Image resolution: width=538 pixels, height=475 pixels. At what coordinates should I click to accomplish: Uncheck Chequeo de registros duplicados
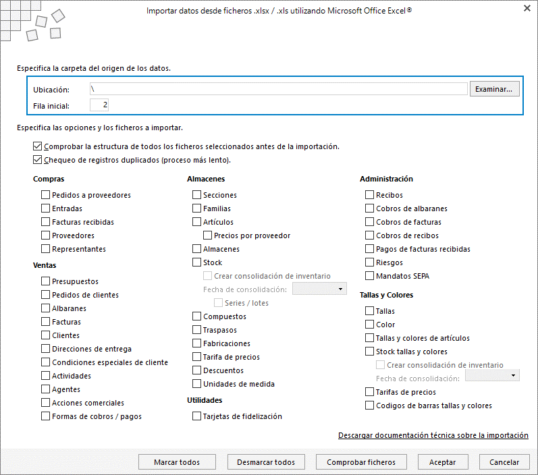[x=37, y=160]
